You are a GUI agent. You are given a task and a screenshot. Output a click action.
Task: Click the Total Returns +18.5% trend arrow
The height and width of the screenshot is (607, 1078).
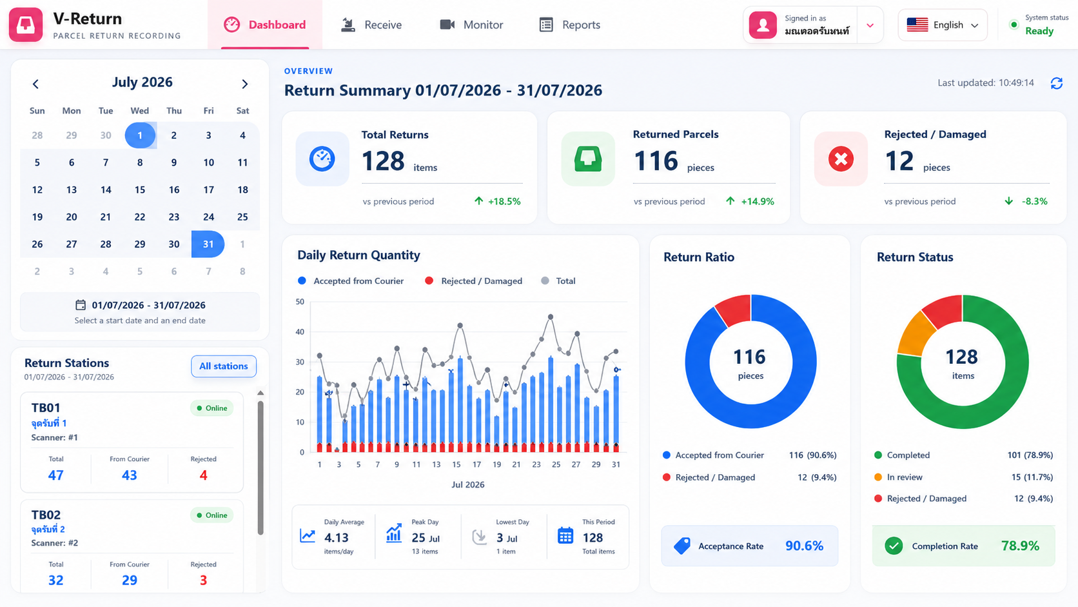tap(478, 201)
